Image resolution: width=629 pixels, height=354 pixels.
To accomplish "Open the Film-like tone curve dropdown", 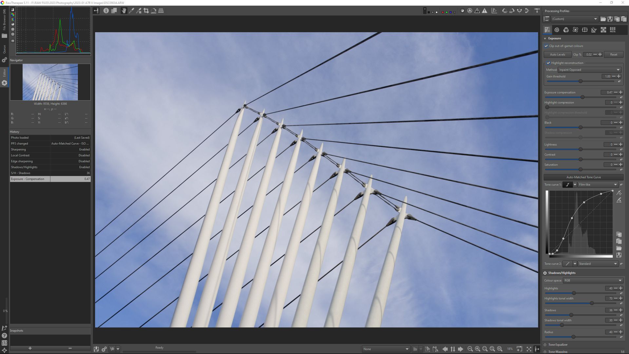I will [598, 185].
